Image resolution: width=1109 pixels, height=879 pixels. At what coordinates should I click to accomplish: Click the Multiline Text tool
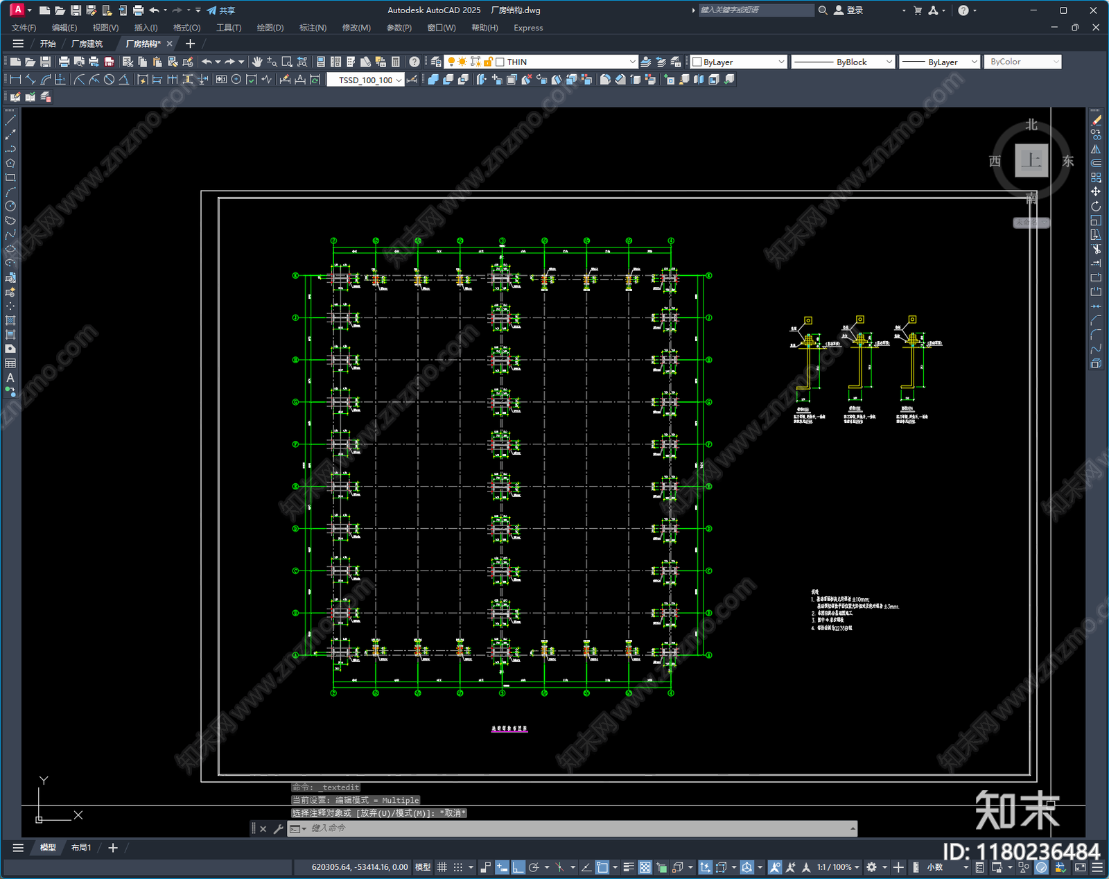pos(10,378)
